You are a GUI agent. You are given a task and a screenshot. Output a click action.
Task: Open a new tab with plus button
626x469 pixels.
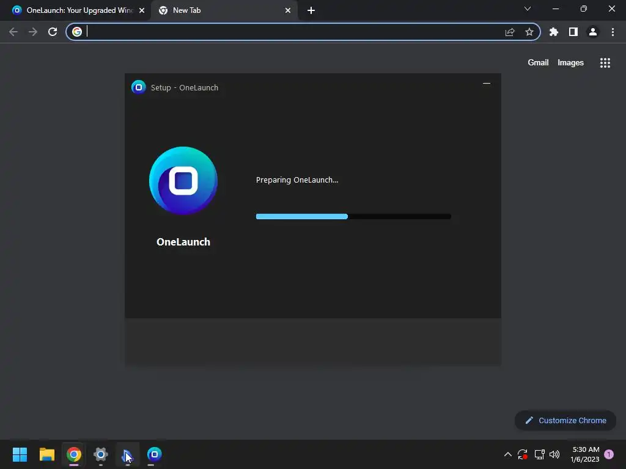point(311,10)
